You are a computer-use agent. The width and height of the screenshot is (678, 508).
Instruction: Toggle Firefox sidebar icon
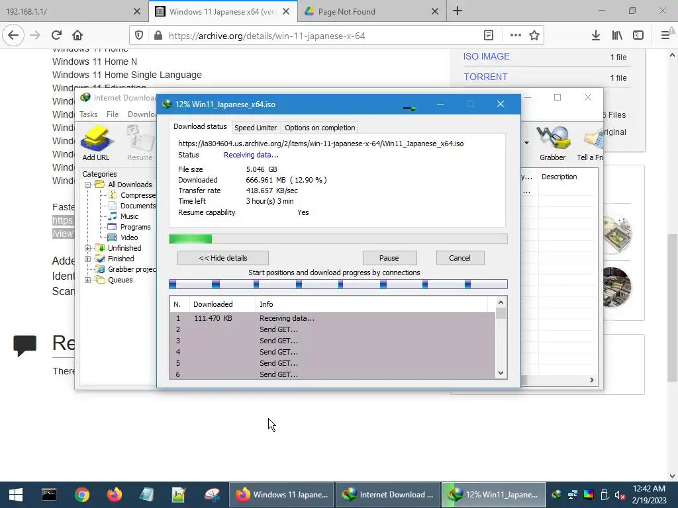[x=638, y=36]
